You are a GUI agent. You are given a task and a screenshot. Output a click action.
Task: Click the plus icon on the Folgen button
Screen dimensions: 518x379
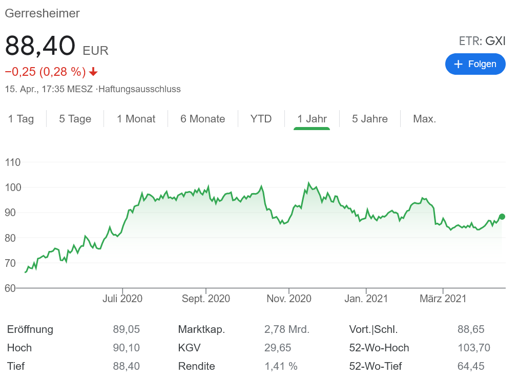[459, 64]
